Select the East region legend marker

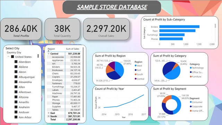click(x=136, y=70)
